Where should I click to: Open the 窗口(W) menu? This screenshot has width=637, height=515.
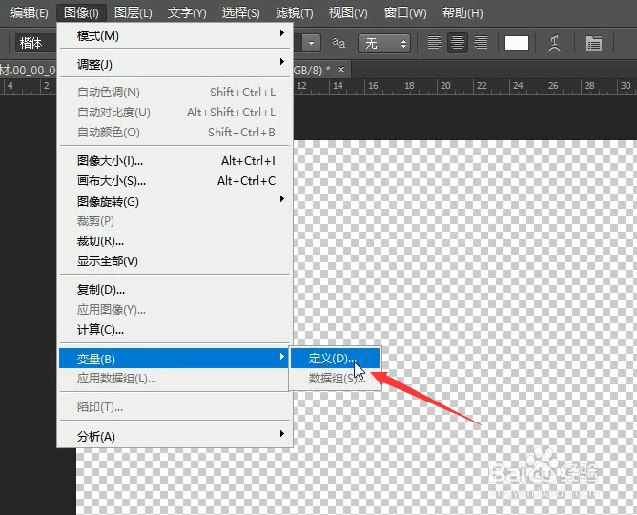click(x=405, y=13)
